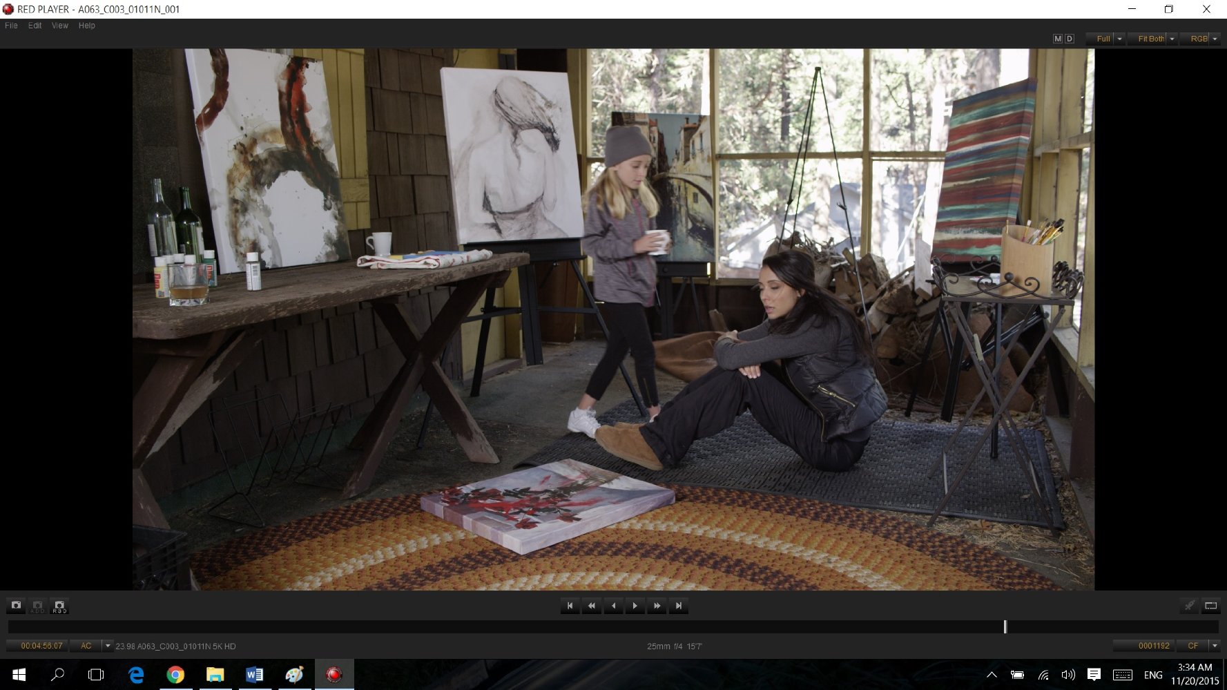
Task: Click the timeline scrub bar track
Action: pos(613,626)
